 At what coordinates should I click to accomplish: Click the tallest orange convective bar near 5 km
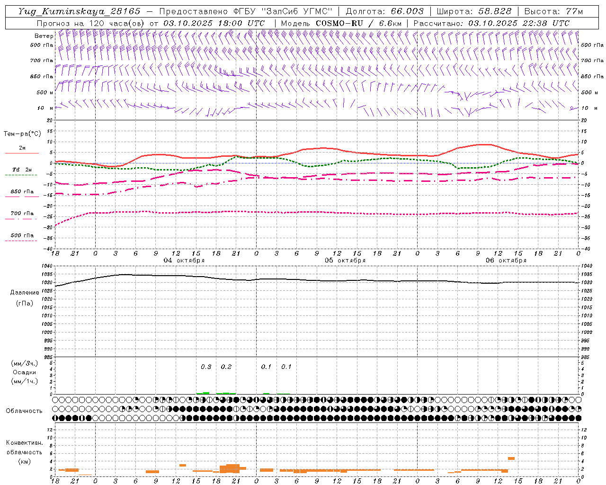[511, 458]
